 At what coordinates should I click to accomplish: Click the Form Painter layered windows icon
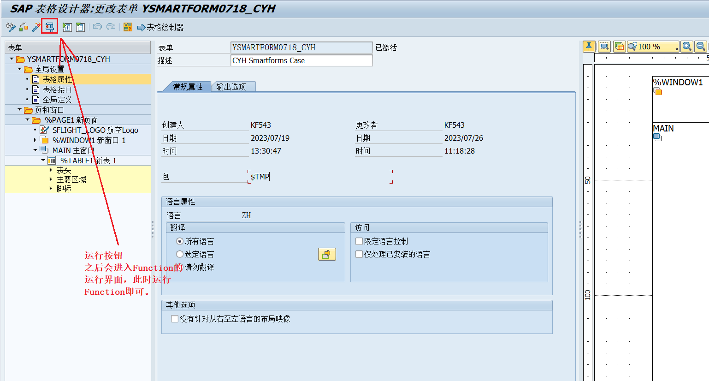click(x=619, y=46)
